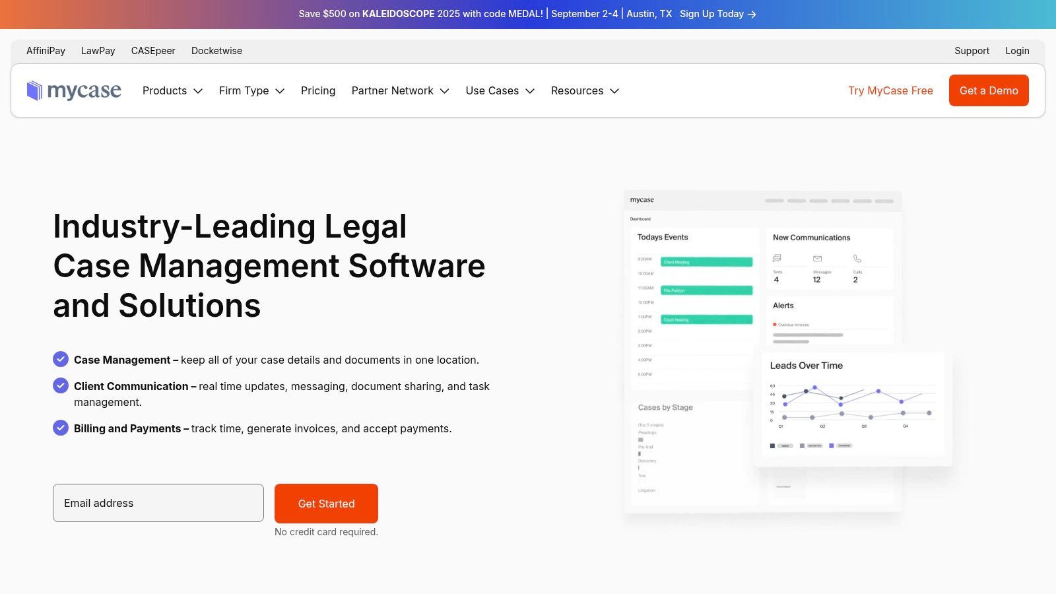Viewport: 1056px width, 594px height.
Task: Open the Firm Type menu label
Action: point(244,90)
